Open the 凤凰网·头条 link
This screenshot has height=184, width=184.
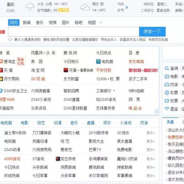43,53
